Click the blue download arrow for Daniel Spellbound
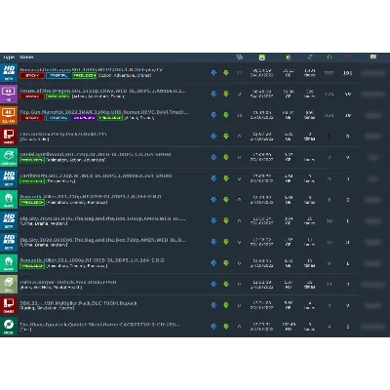This screenshot has height=390, width=390. pos(214,157)
